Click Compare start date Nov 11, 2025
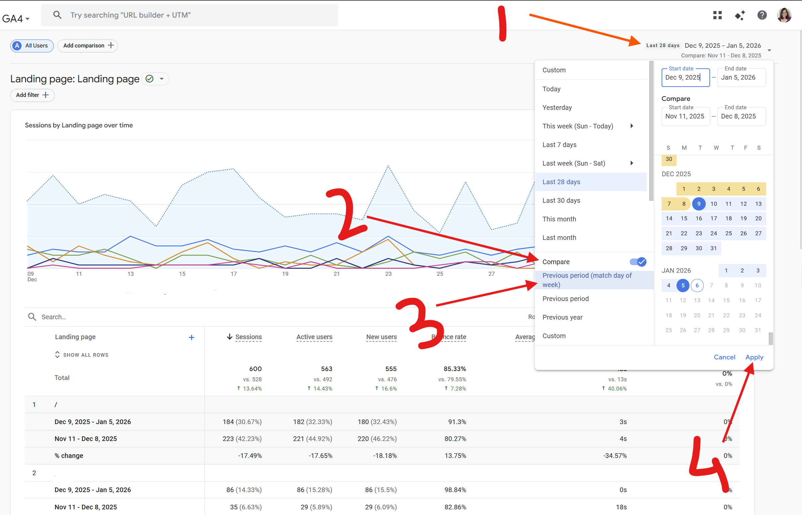Image resolution: width=802 pixels, height=515 pixels. click(685, 116)
